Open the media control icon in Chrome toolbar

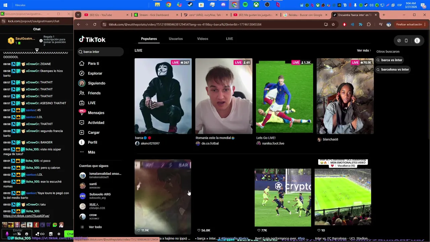click(381, 25)
